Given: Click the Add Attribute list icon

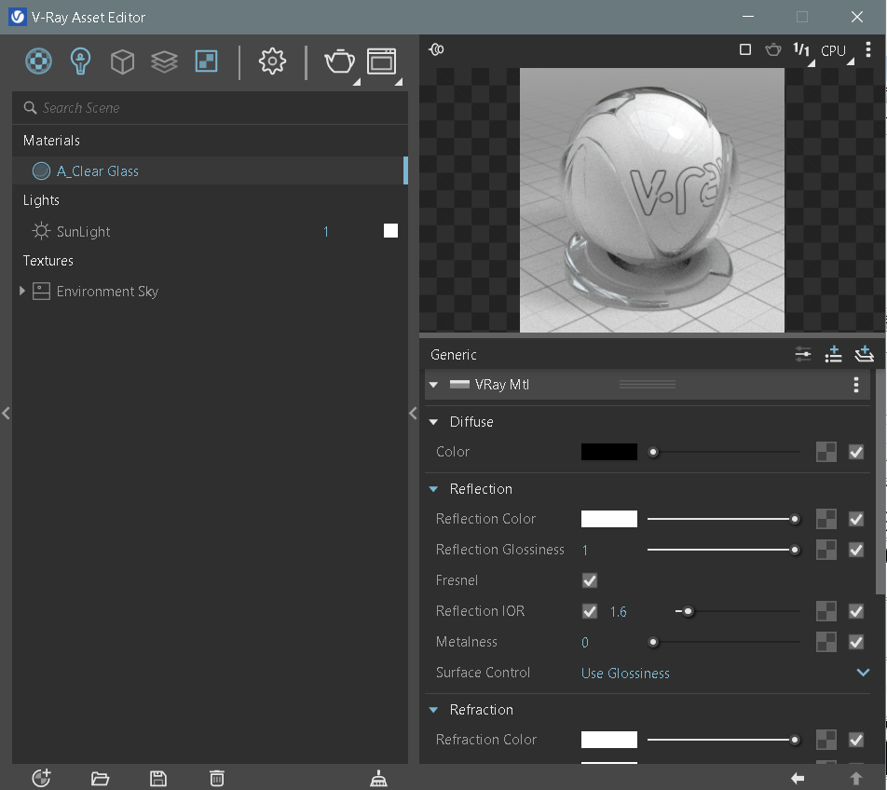Looking at the screenshot, I should (833, 355).
